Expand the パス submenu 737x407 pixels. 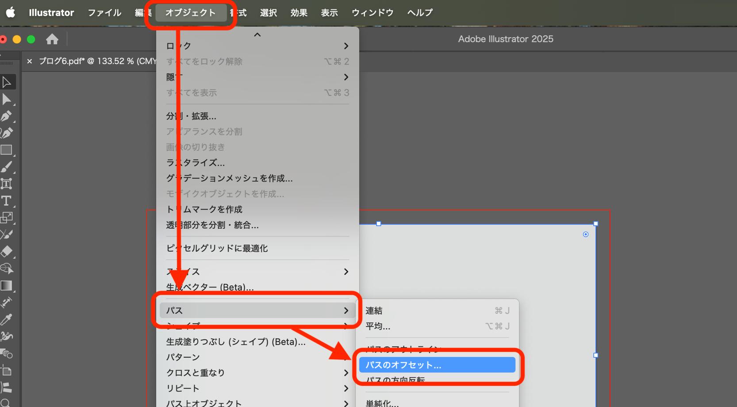(x=257, y=311)
